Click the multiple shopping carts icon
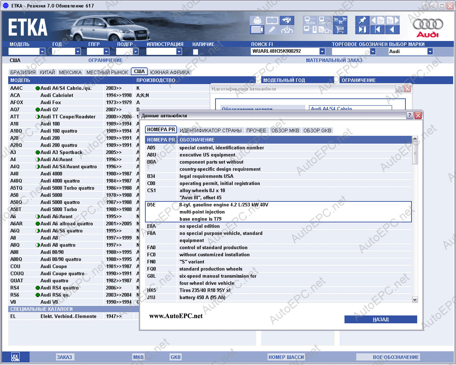 (340, 20)
